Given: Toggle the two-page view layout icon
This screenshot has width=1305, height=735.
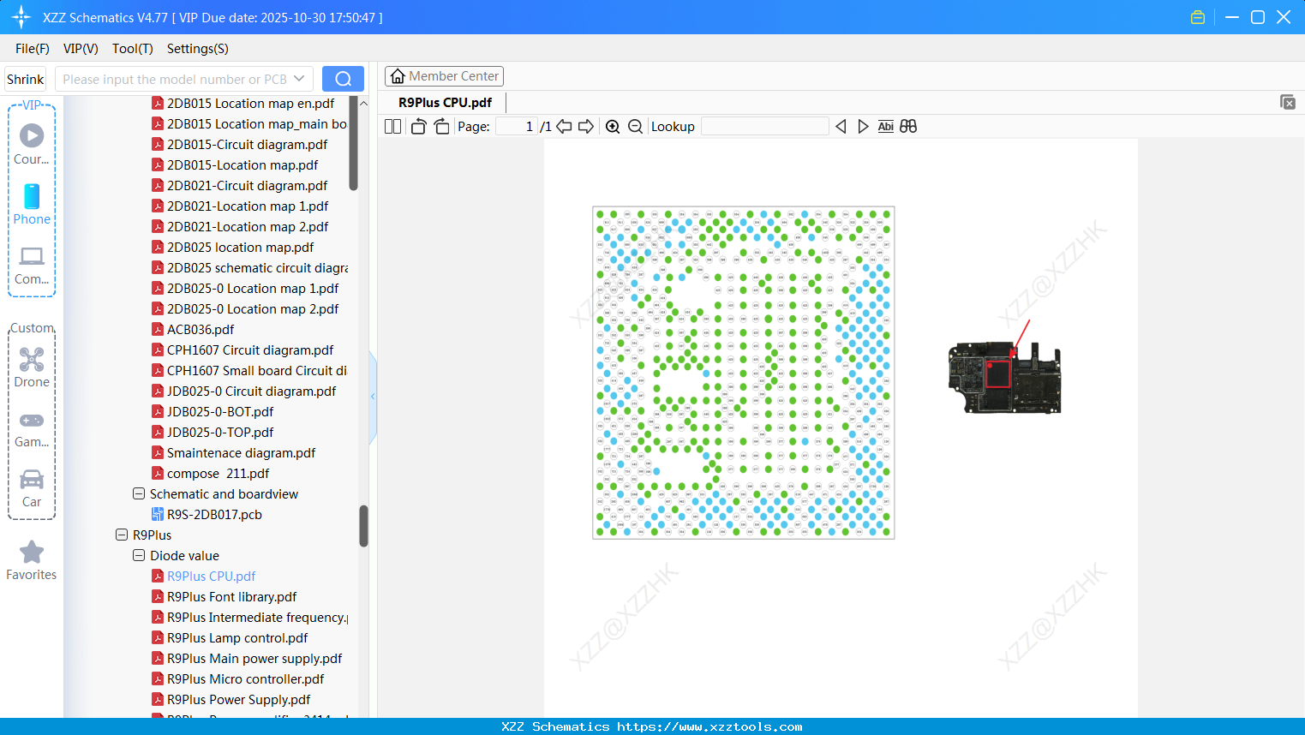Looking at the screenshot, I should pyautogui.click(x=393, y=127).
